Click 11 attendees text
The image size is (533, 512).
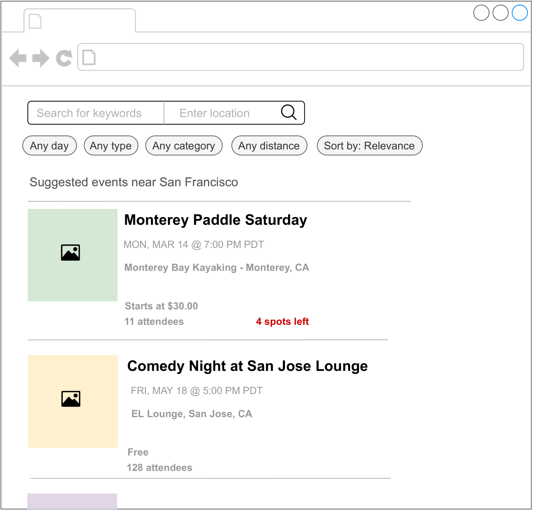[x=154, y=322]
